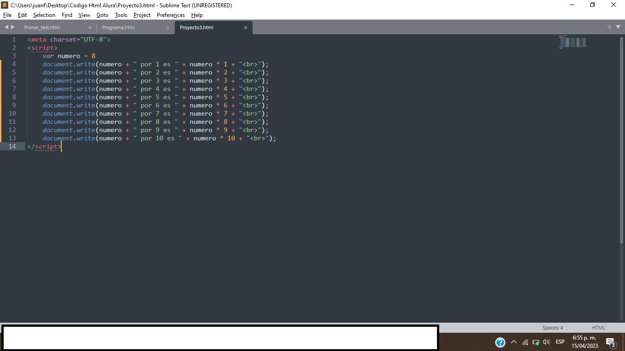
Task: Open the Get Help taskbar icon
Action: pyautogui.click(x=500, y=342)
